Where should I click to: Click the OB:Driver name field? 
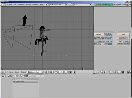point(26,81)
